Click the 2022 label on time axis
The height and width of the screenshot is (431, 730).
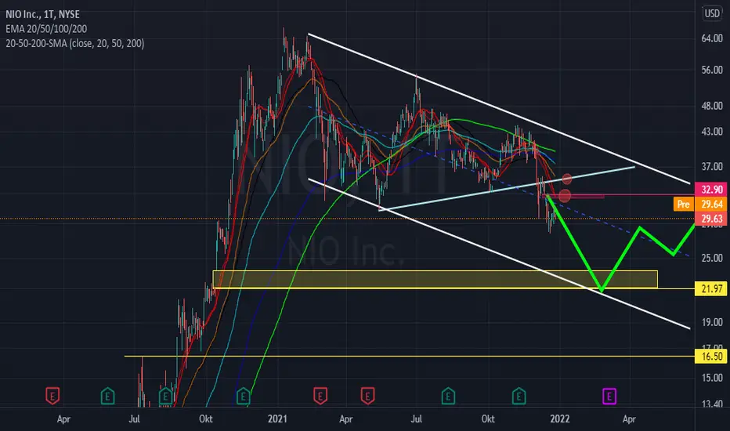pyautogui.click(x=559, y=419)
